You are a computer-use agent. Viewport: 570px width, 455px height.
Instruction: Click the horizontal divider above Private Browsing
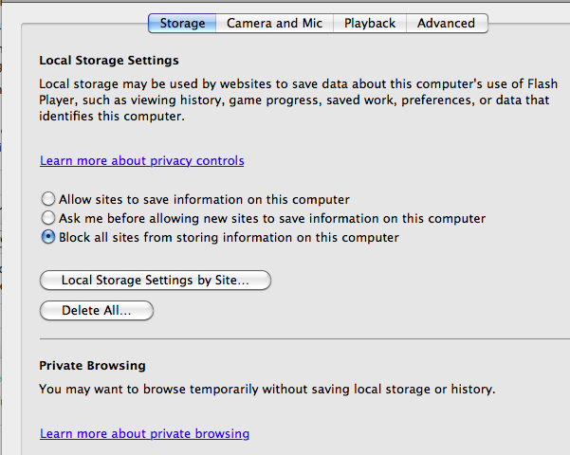click(303, 339)
